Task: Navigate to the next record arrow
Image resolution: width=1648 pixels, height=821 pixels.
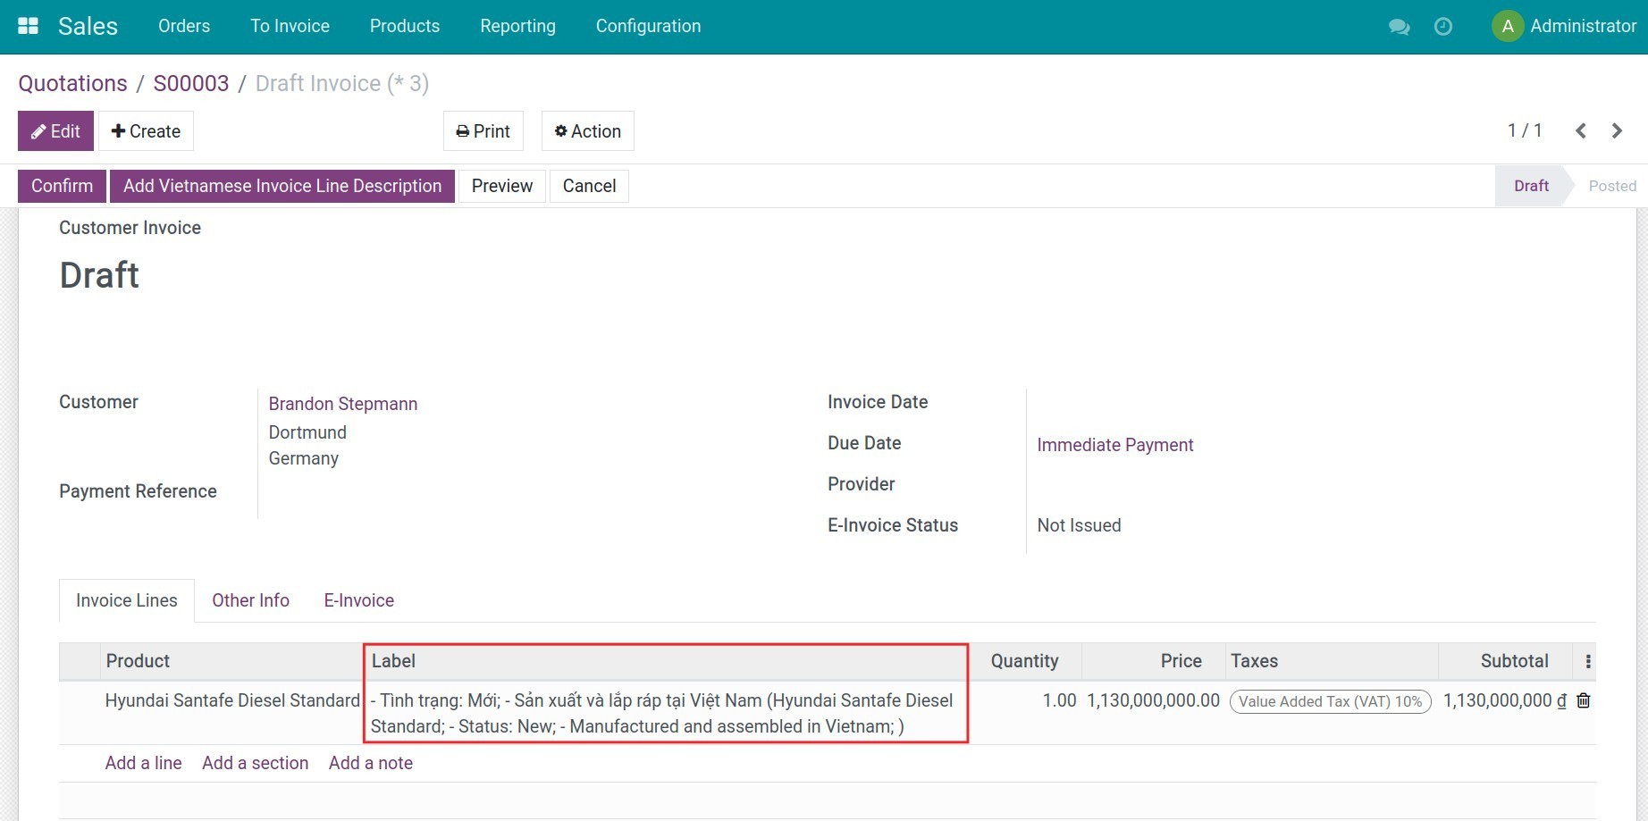Action: [1616, 130]
